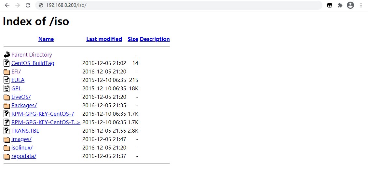Sort listing by Name column

pos(46,39)
